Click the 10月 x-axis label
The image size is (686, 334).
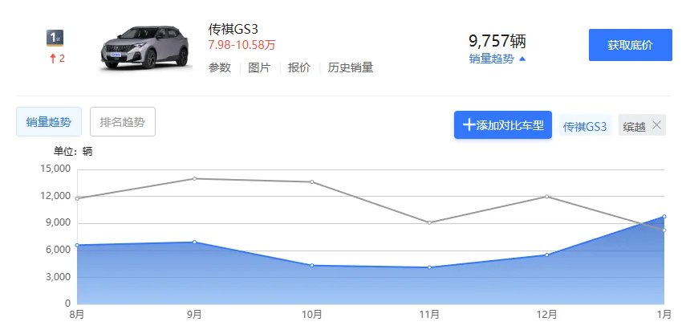click(x=312, y=314)
